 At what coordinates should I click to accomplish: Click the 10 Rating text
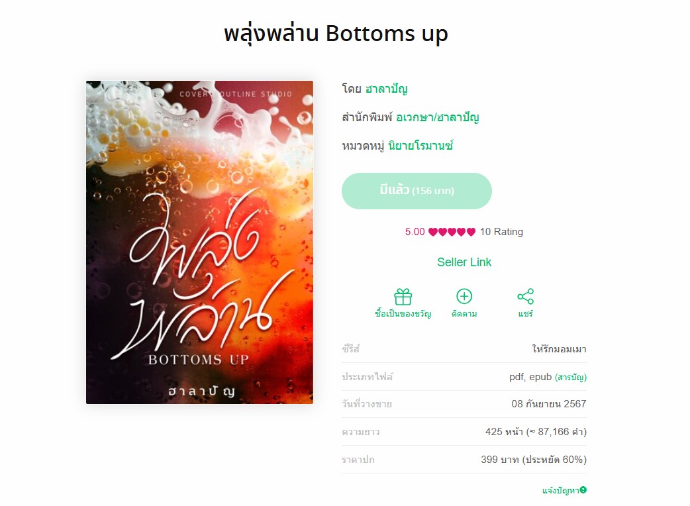501,232
